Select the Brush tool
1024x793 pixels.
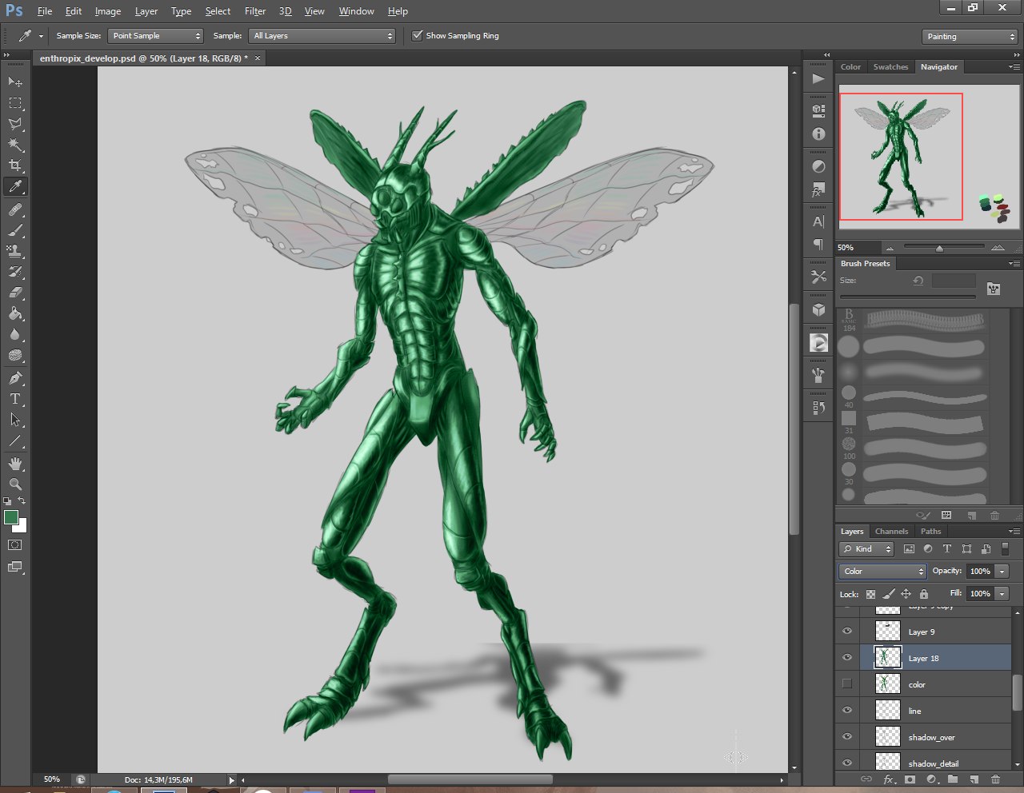[15, 230]
